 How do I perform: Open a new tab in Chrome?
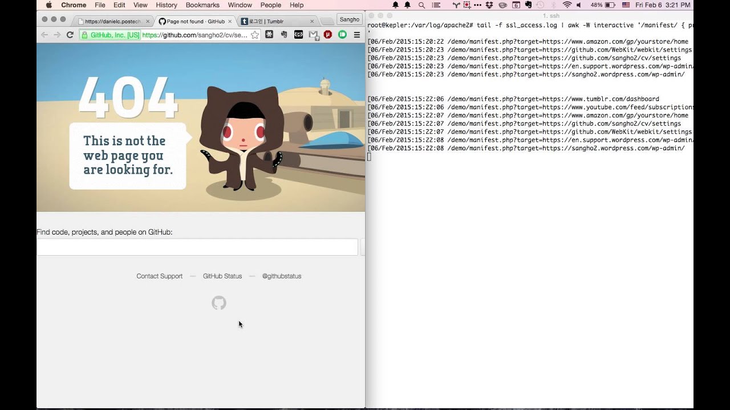pyautogui.click(x=327, y=21)
